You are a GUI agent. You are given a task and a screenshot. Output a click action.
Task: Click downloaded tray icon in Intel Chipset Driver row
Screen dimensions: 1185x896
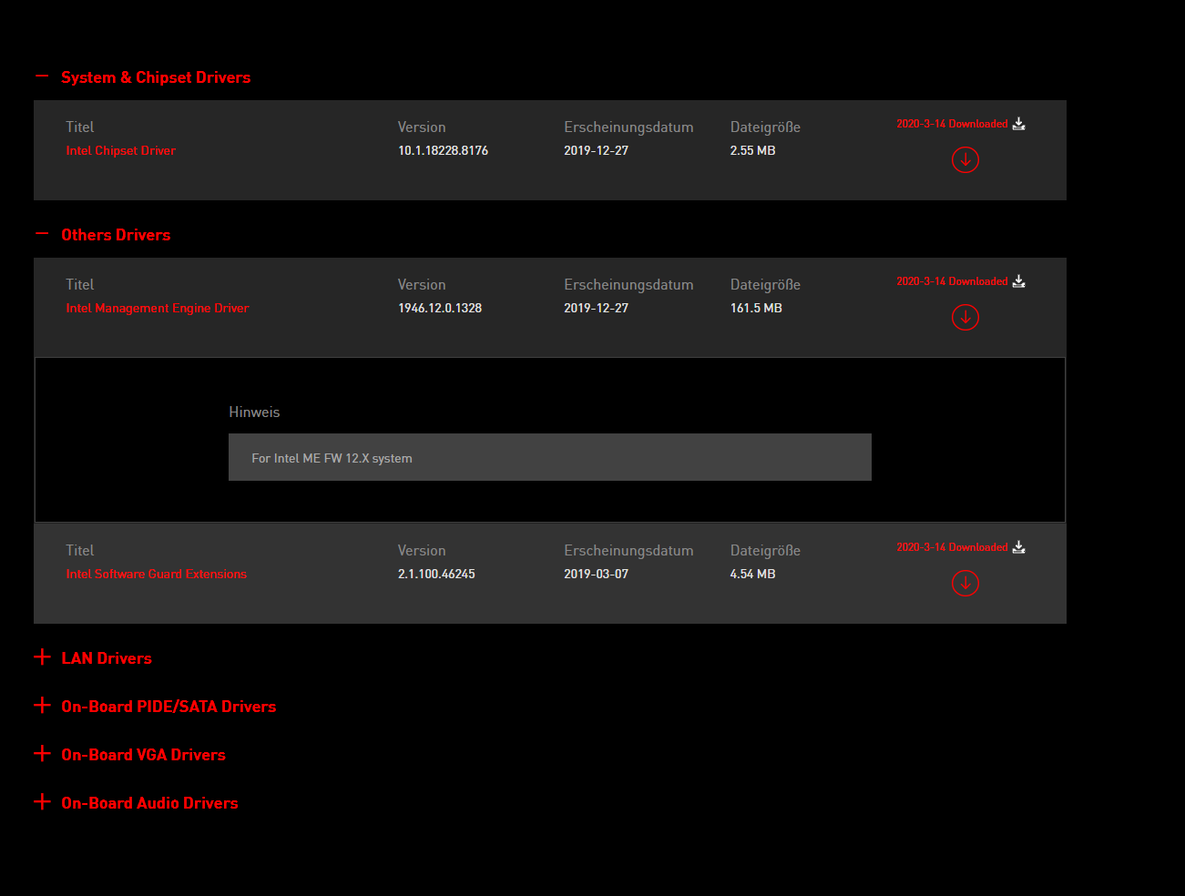point(1019,124)
